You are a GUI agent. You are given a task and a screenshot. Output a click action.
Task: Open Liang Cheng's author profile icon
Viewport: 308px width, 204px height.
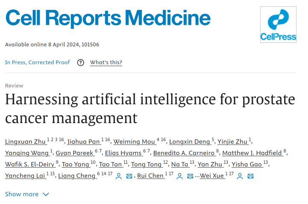pyautogui.click(x=118, y=176)
